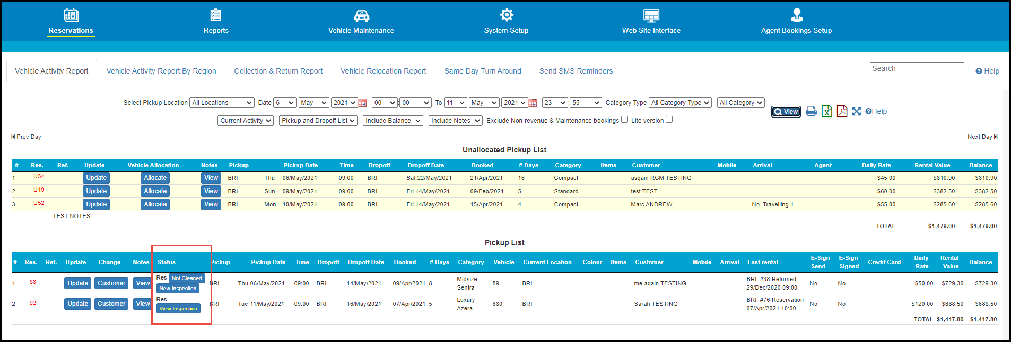The height and width of the screenshot is (342, 1011).
Task: Click Update for reservation U54
Action: [x=97, y=178]
